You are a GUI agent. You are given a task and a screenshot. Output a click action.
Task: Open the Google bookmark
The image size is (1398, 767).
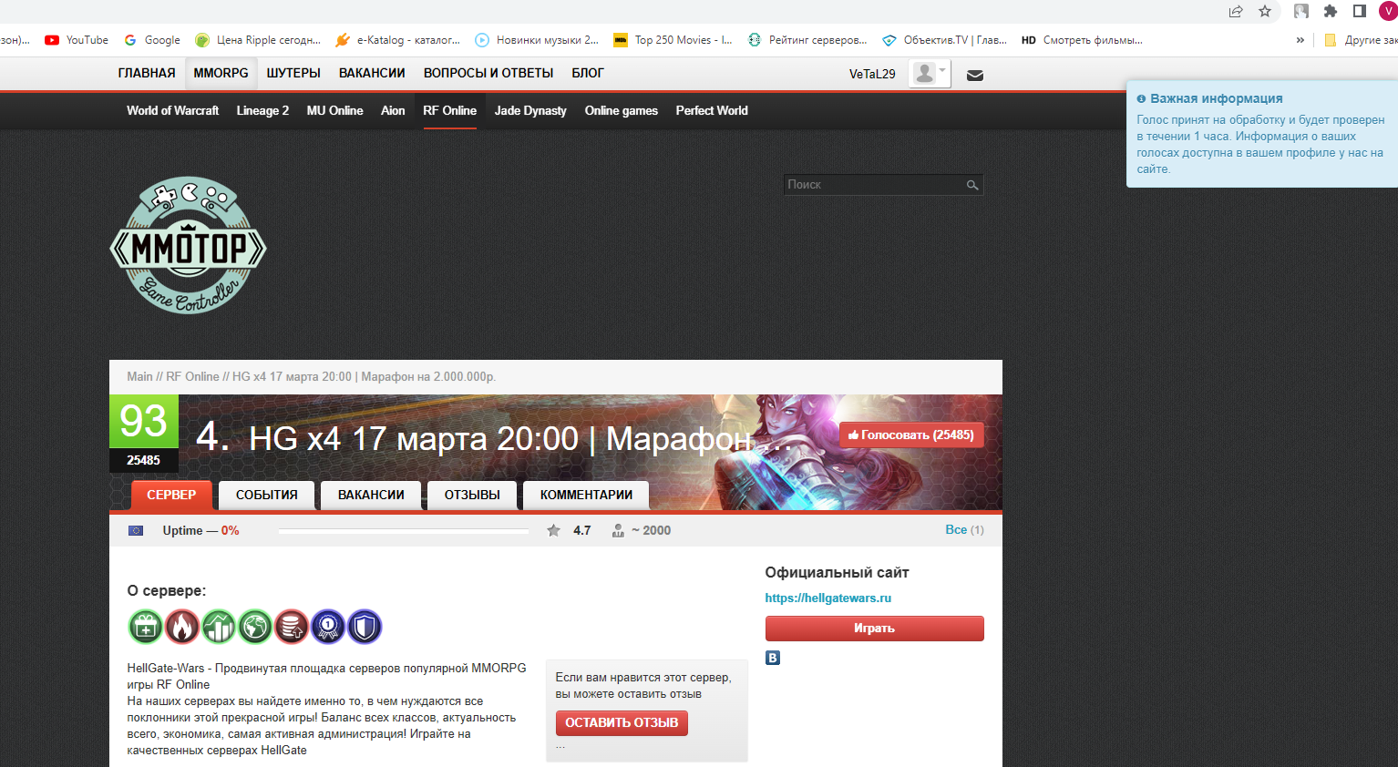coord(152,40)
